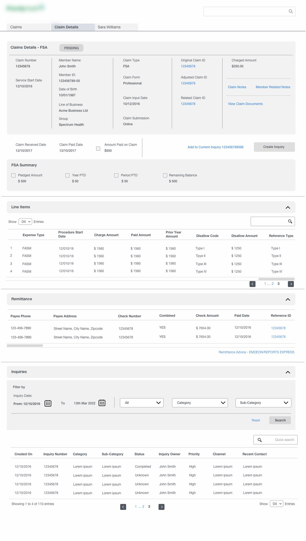Screen dimensions: 306x541
Task: Open the From date calendar picker
Action: pyautogui.click(x=48, y=403)
